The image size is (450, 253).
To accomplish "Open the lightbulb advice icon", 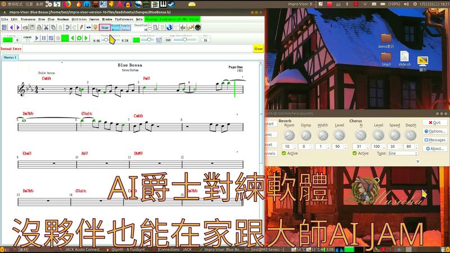I will 95,27.
